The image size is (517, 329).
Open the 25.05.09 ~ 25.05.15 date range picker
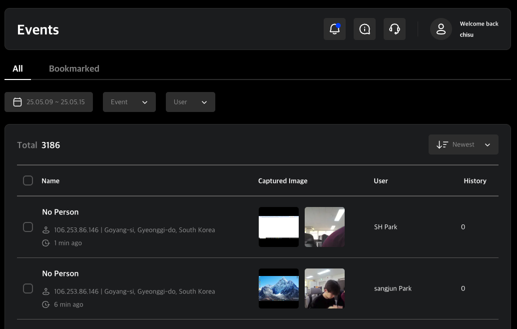(x=55, y=102)
